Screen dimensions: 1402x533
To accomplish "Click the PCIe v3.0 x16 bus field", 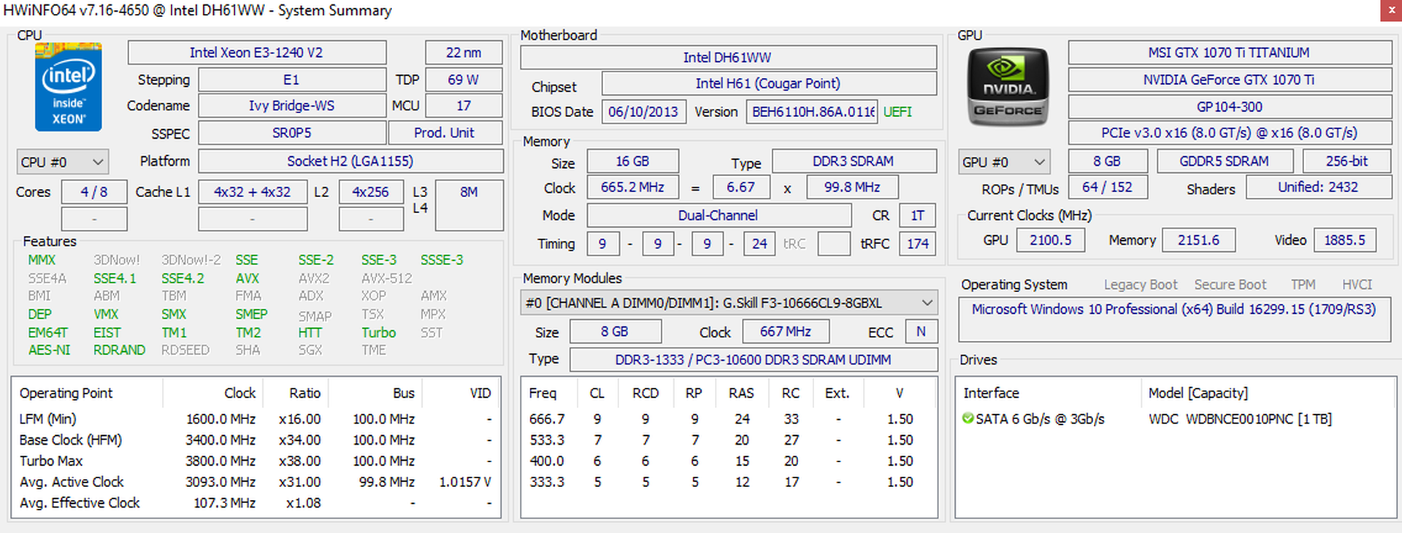I will point(1230,133).
